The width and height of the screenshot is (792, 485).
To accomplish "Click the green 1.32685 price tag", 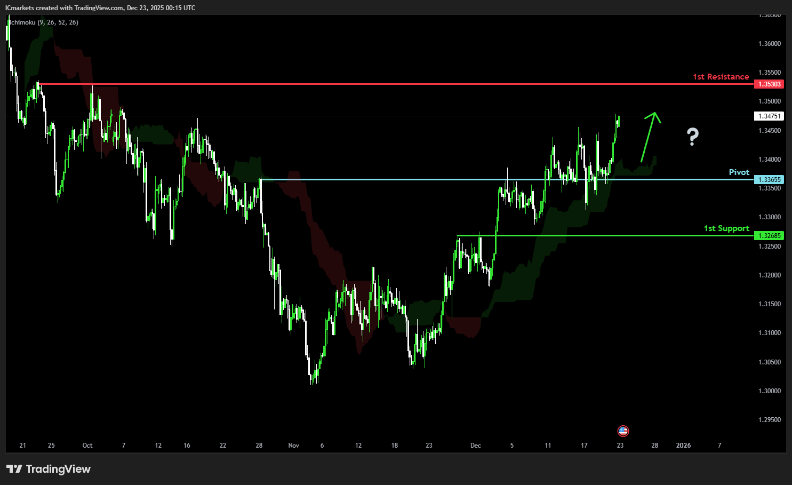I will coord(769,235).
